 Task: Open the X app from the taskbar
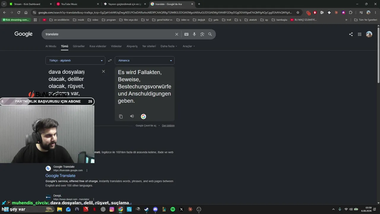click(181, 209)
